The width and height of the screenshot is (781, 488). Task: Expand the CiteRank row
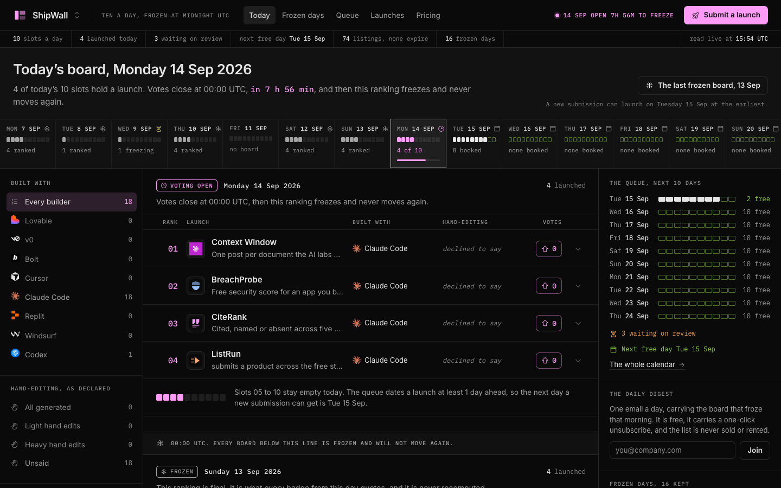(x=578, y=323)
